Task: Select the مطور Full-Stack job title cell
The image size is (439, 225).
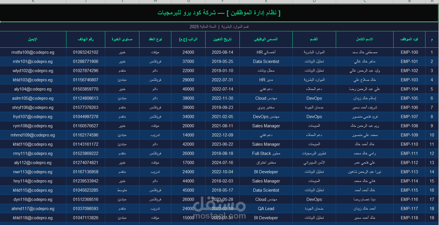Action: (x=266, y=153)
